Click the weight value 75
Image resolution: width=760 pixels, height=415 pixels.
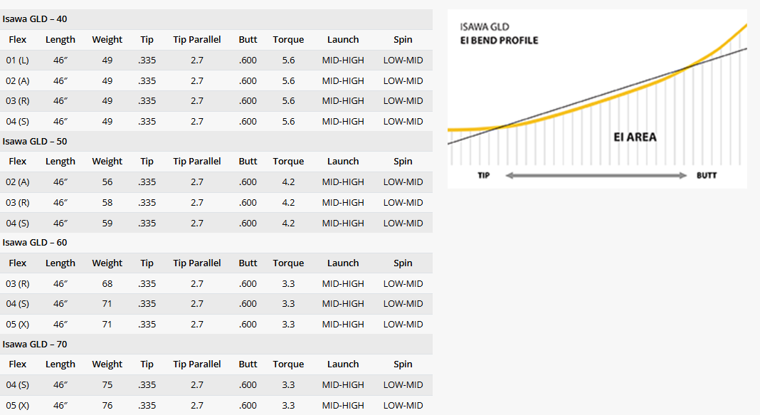pos(107,385)
